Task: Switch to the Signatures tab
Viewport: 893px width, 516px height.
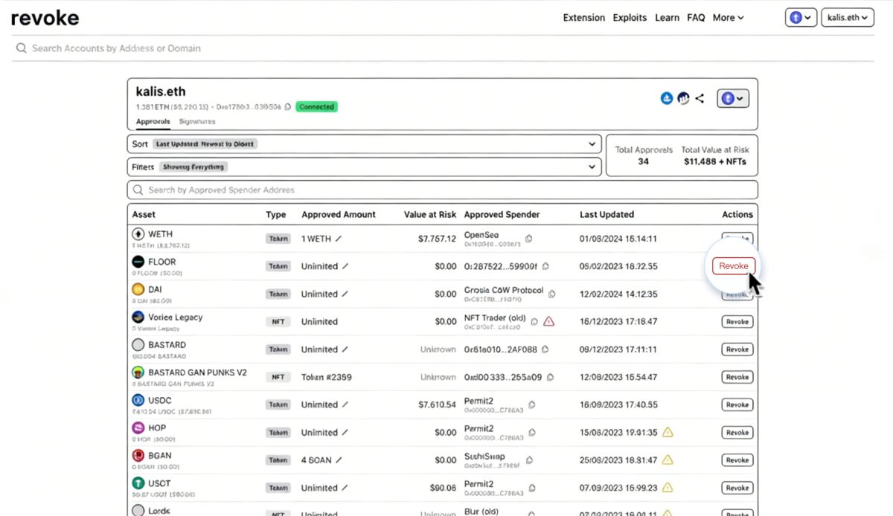Action: point(197,121)
